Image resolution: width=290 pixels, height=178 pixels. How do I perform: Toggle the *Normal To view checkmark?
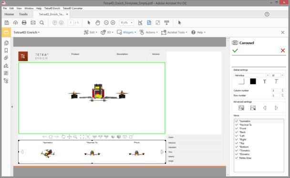(x=237, y=125)
